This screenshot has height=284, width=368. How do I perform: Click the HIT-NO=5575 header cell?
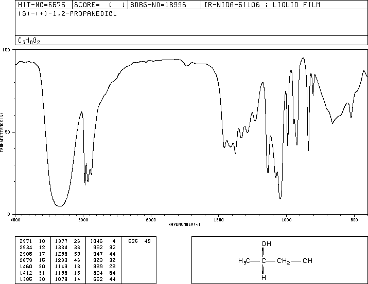point(44,5)
